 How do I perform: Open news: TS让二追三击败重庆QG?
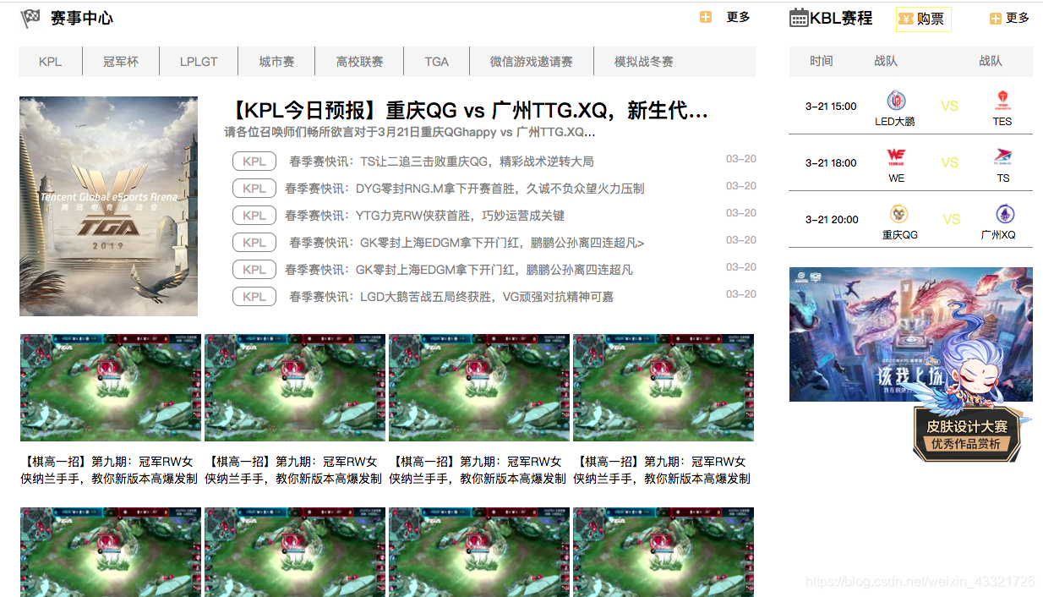click(441, 162)
